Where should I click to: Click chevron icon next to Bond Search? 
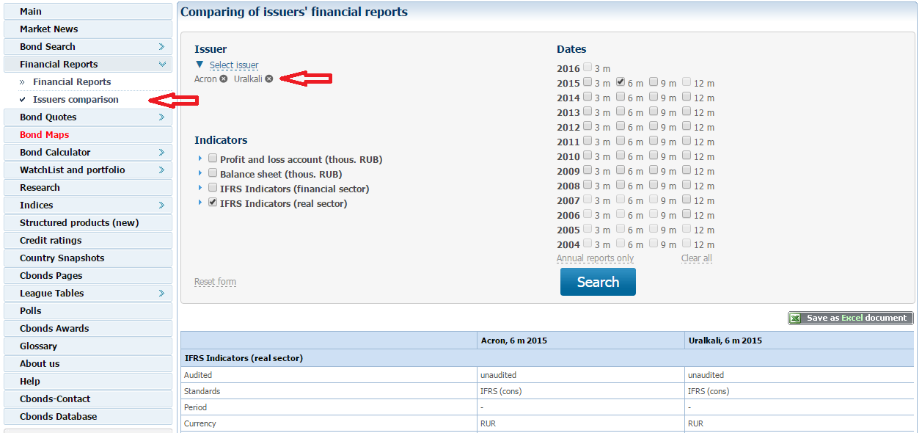(x=161, y=47)
